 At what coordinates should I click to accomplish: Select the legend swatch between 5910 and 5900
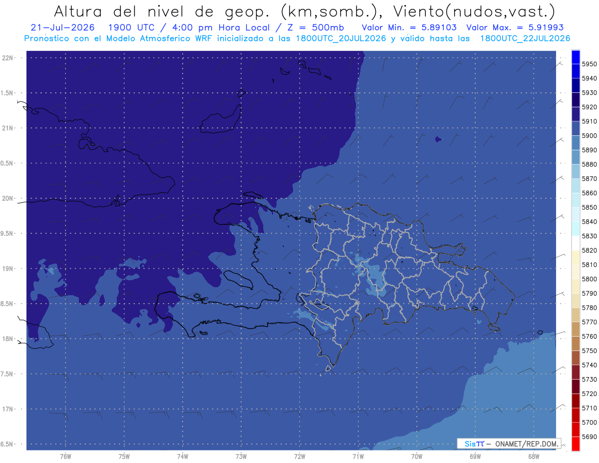[576, 128]
